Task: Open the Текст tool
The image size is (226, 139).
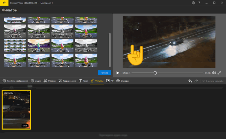Action: click(x=83, y=81)
